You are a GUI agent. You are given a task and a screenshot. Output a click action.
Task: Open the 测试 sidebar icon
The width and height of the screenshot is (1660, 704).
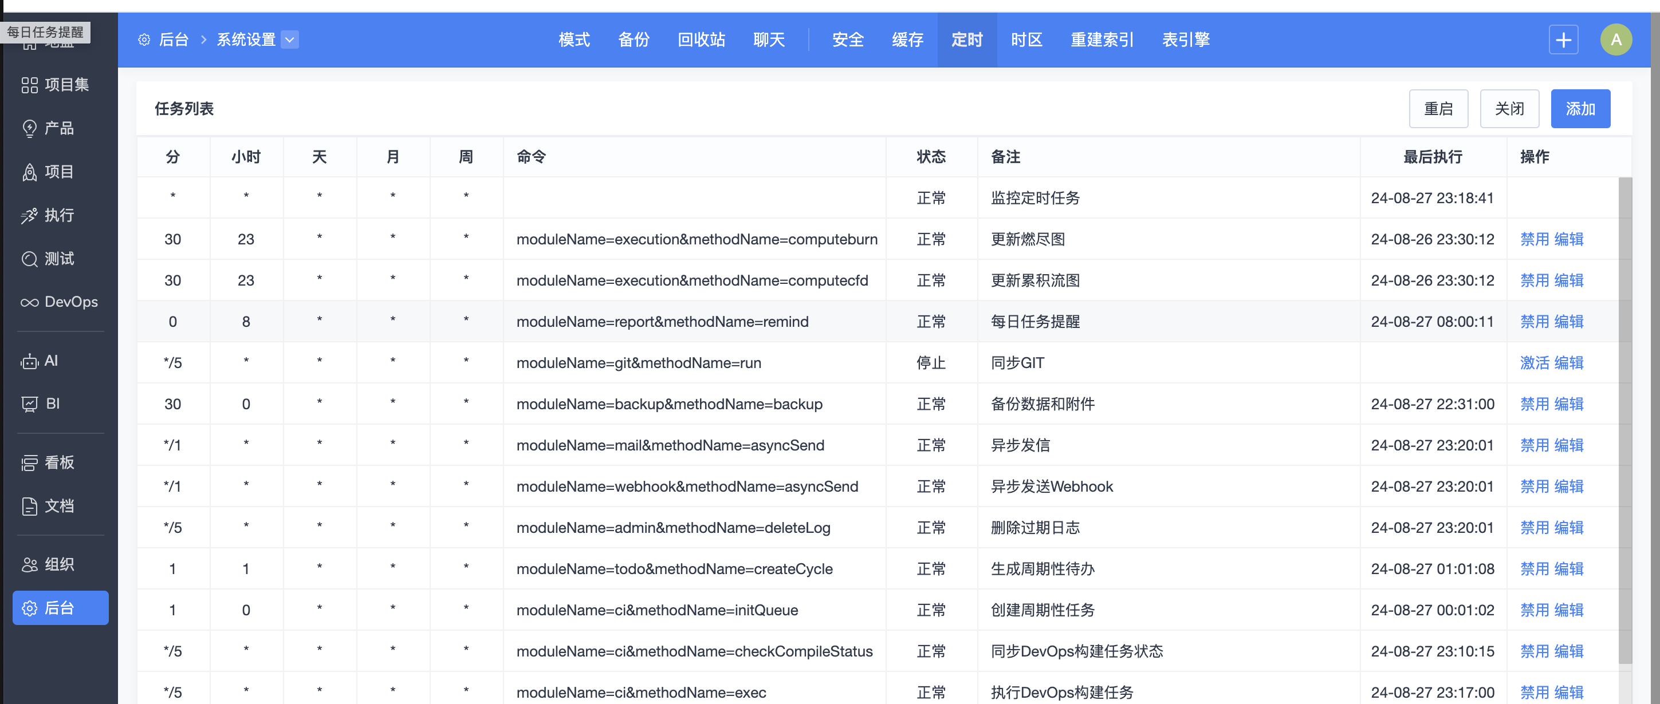click(x=30, y=259)
